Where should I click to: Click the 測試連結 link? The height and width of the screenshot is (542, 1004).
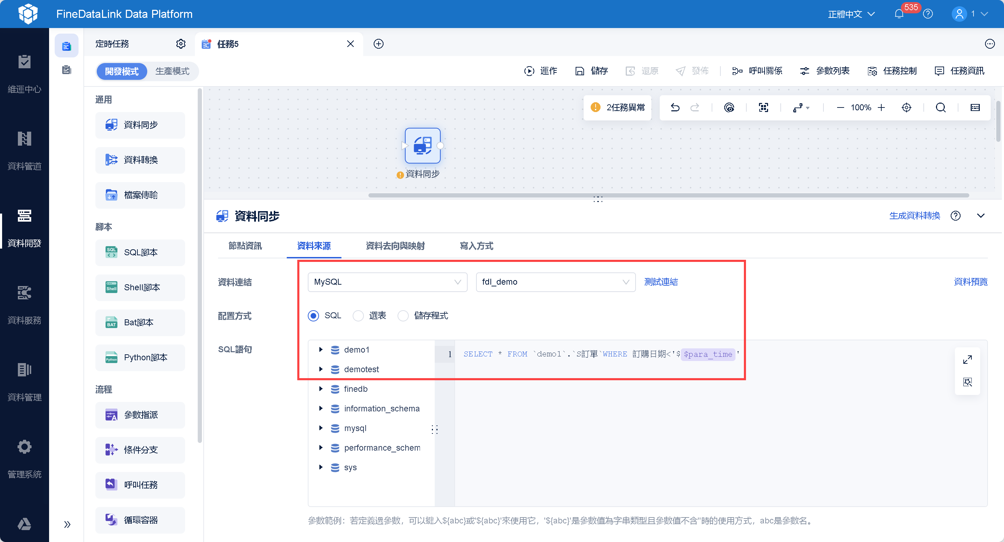click(x=661, y=282)
